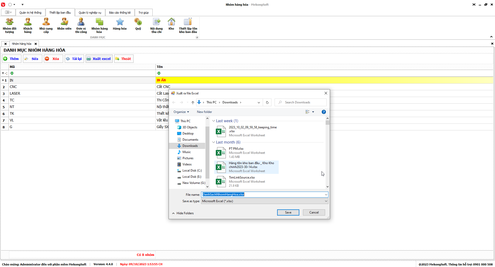495x267 pixels.
Task: Expand the Organize dropdown menu
Action: pyautogui.click(x=181, y=112)
